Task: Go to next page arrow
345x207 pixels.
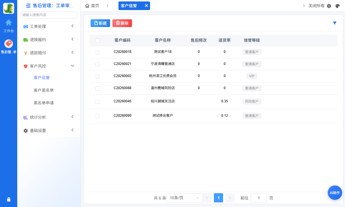Action: tap(230, 198)
